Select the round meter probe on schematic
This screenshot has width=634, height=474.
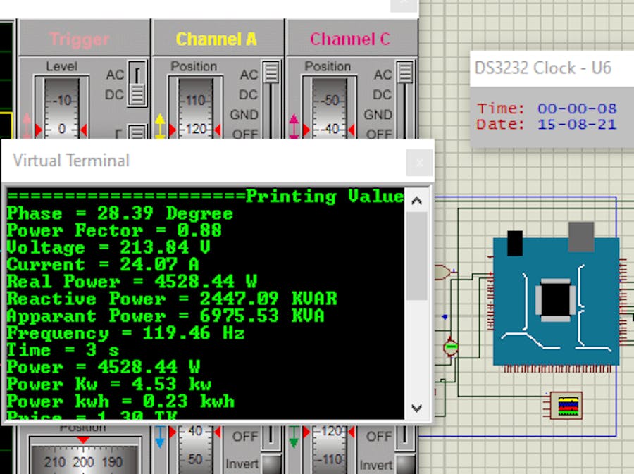click(450, 346)
